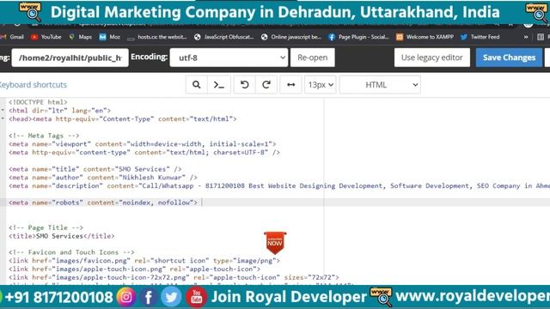Click the Page Title comment line
Viewport: 550px width, 309px height.
(x=46, y=227)
